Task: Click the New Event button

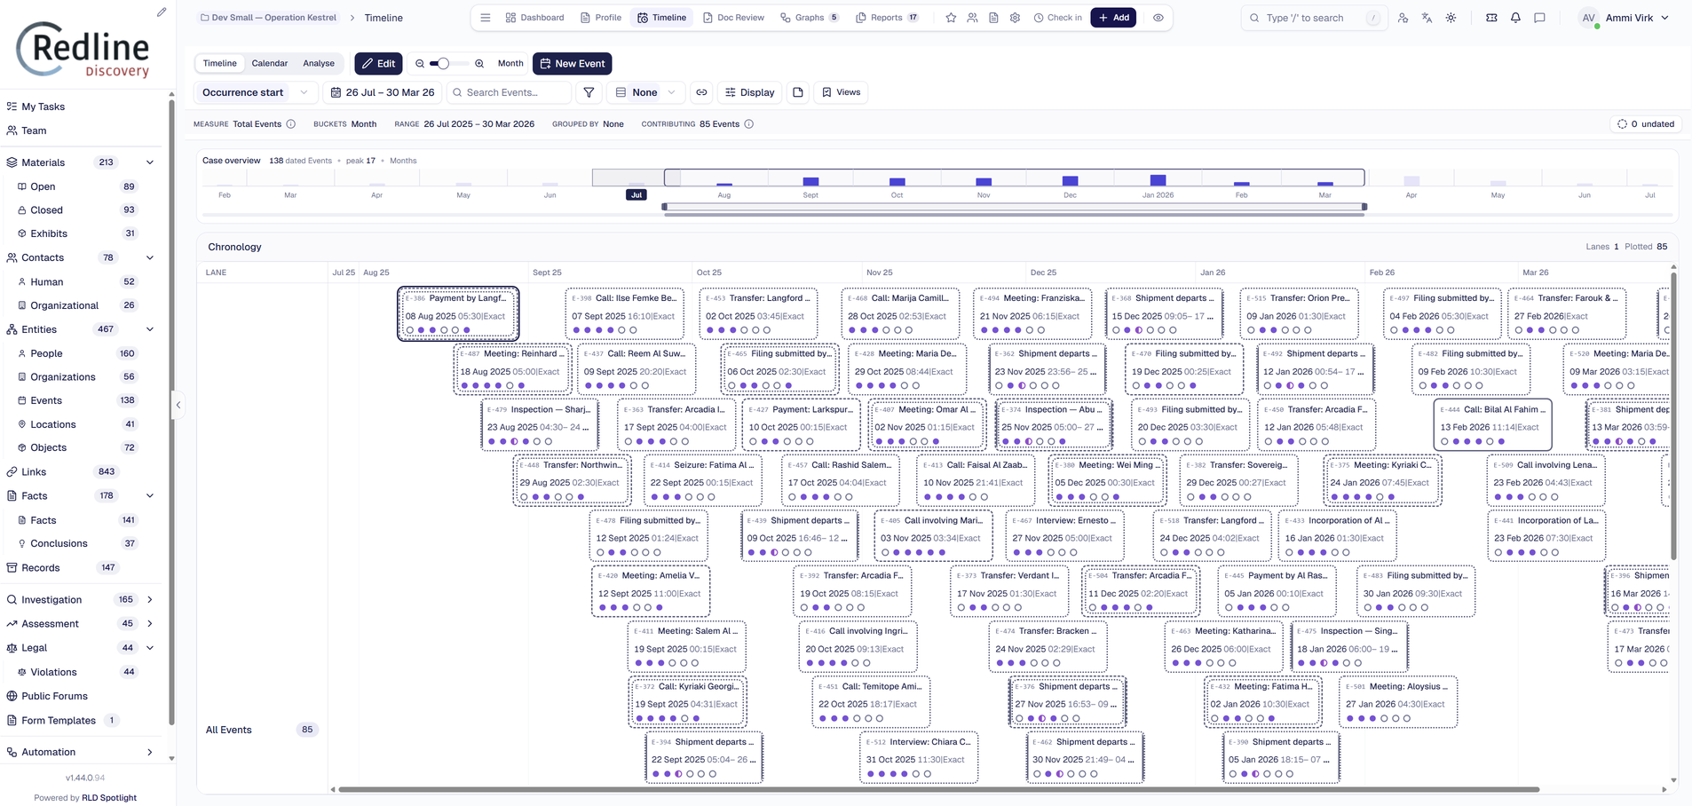Action: [572, 64]
